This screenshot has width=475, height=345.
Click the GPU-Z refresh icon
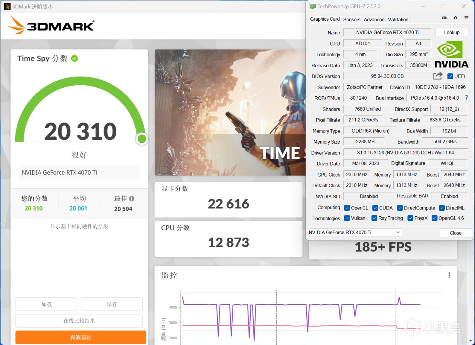[x=455, y=18]
